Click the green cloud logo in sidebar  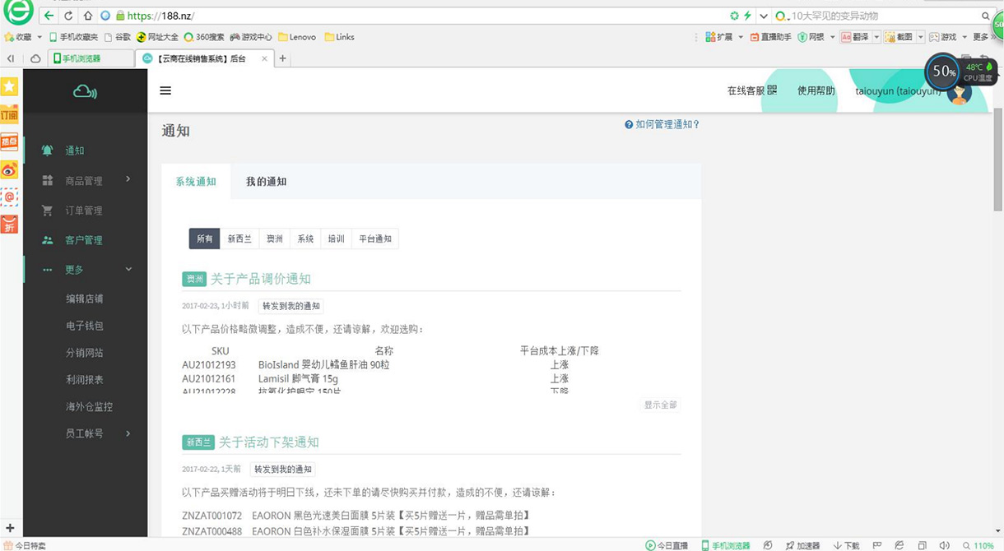tap(85, 91)
